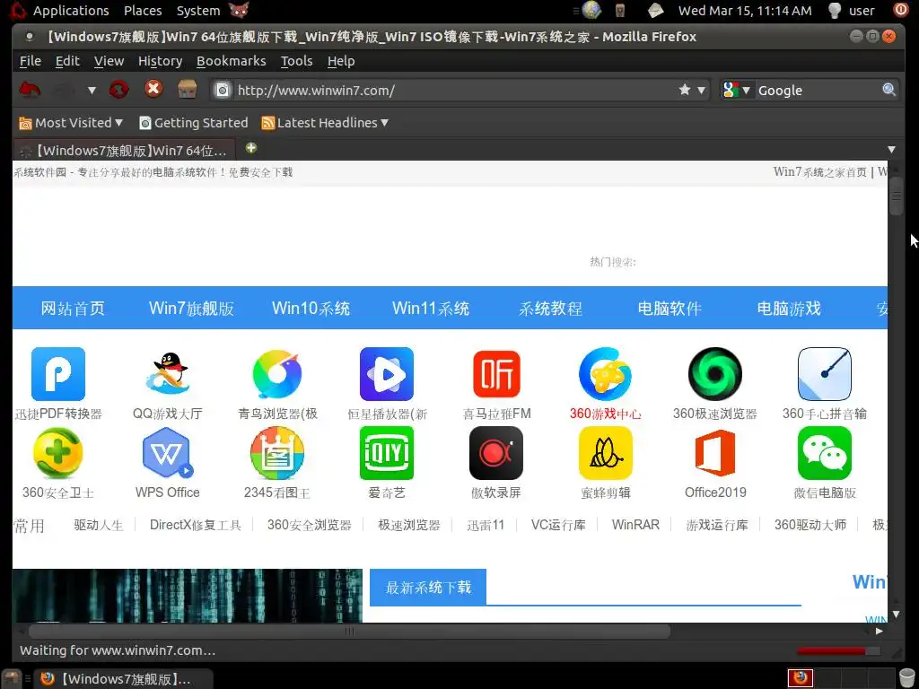The width and height of the screenshot is (919, 689).
Task: Select the Windows7旗舰版 browser tab
Action: click(124, 150)
